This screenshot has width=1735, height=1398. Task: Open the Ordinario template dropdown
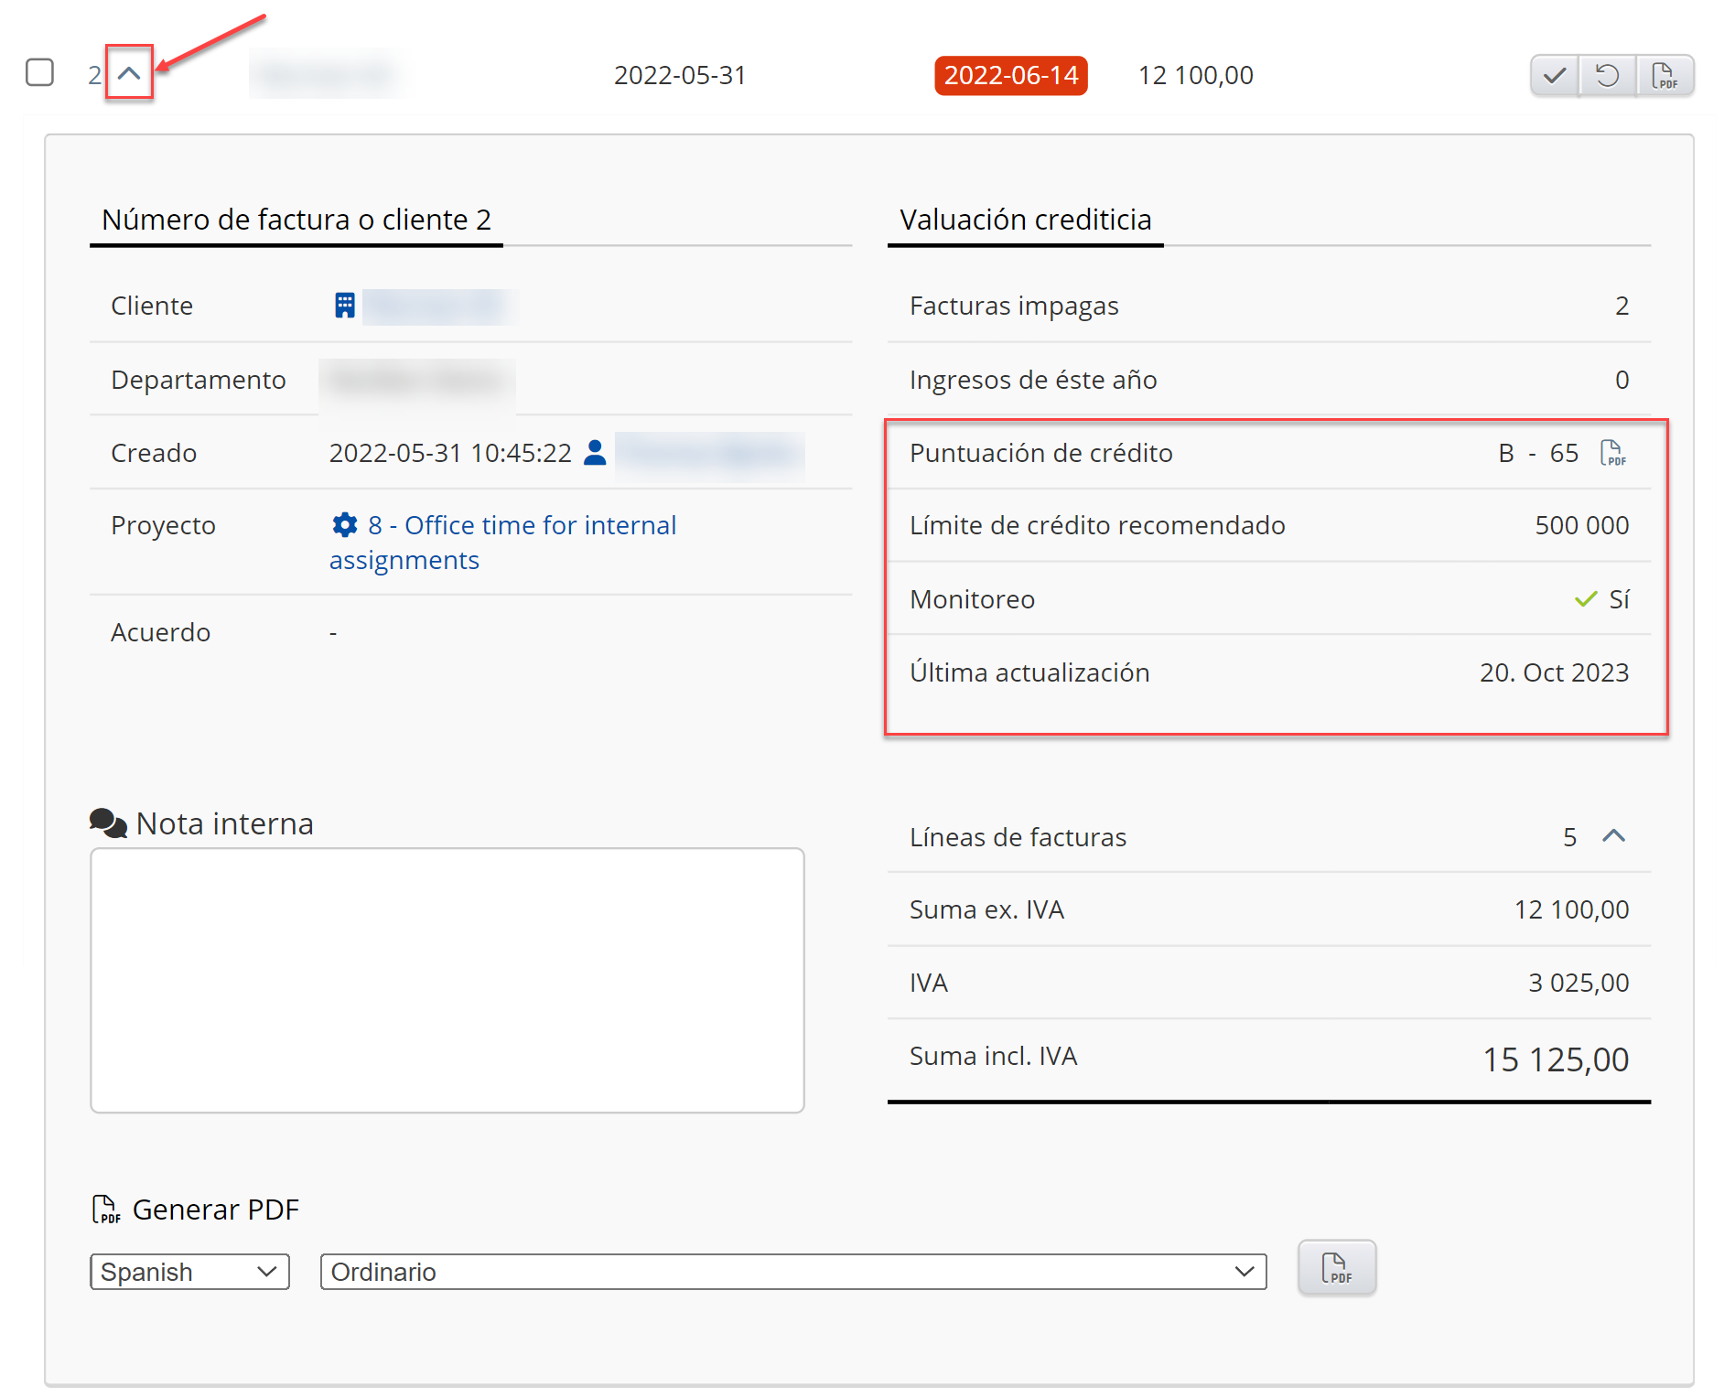click(792, 1272)
